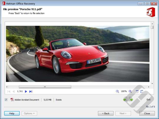This screenshot has width=159, height=119.
Task: Show next file with green right arrow
Action: [x=130, y=99]
